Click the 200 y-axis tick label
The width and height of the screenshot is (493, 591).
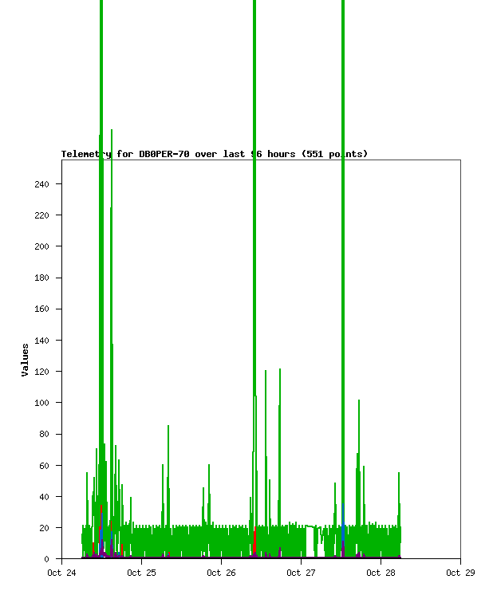41,246
